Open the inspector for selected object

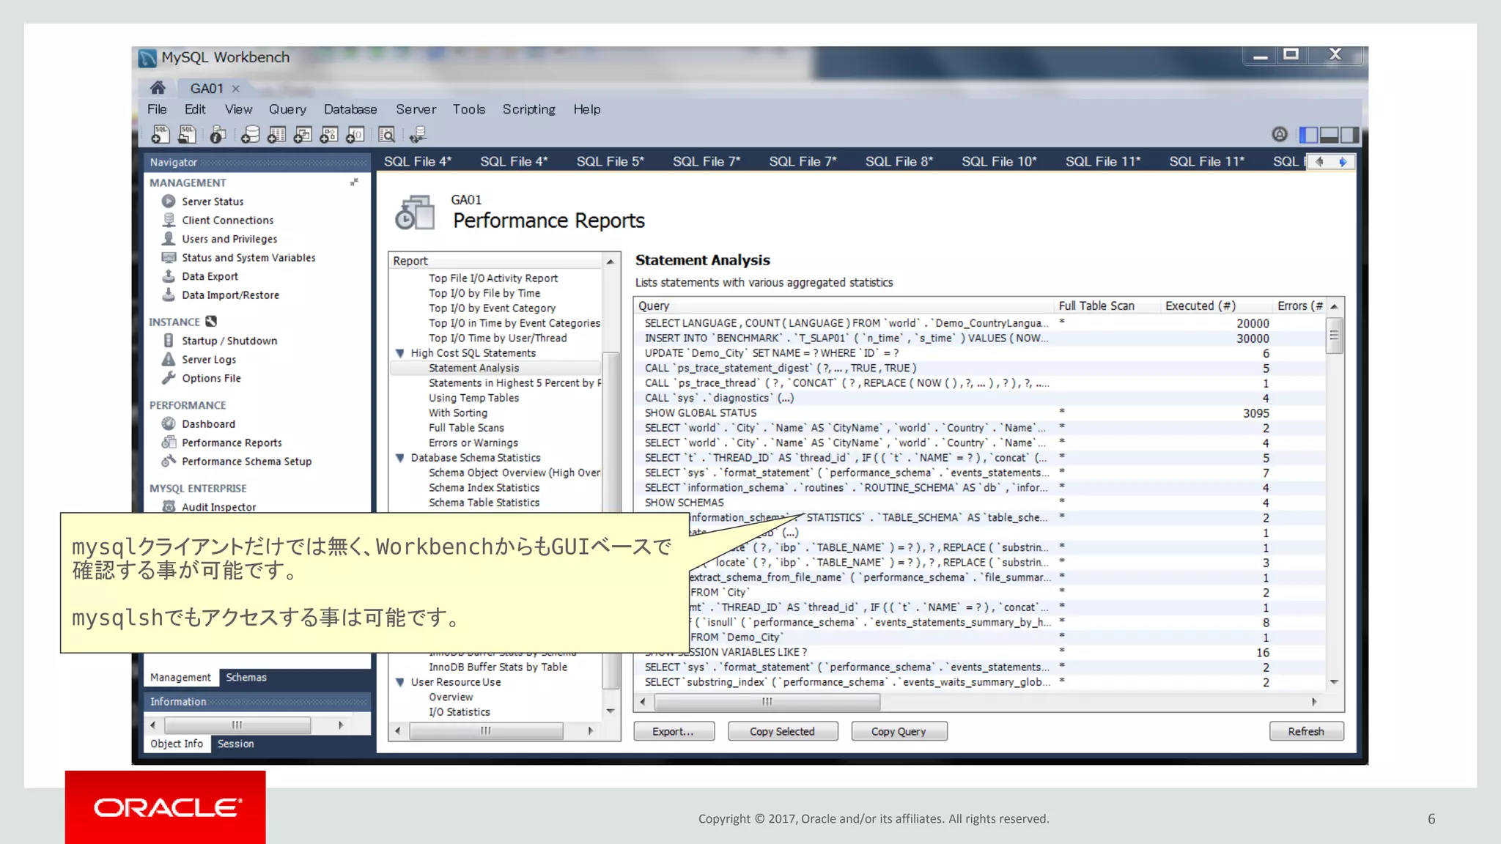pyautogui.click(x=218, y=135)
